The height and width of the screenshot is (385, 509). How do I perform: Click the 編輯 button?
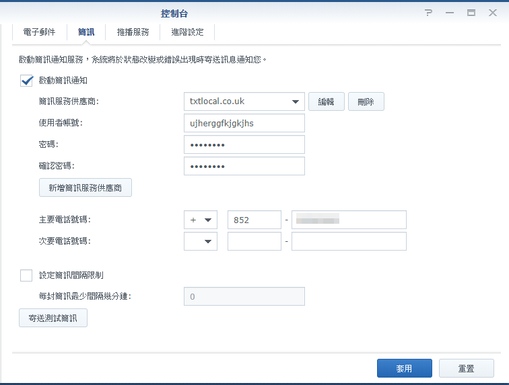tap(327, 101)
